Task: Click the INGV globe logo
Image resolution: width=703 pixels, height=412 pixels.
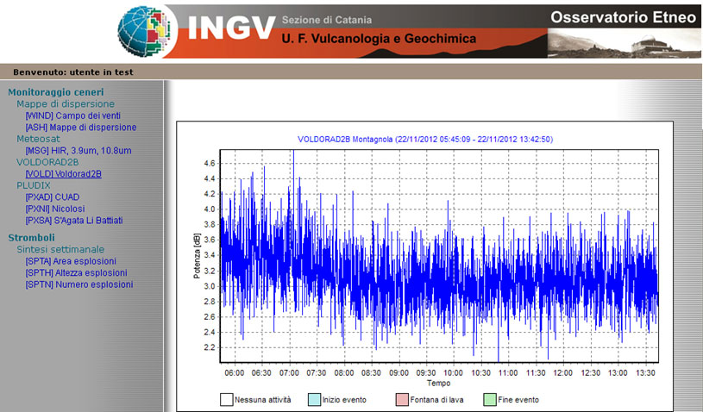Action: pos(145,32)
